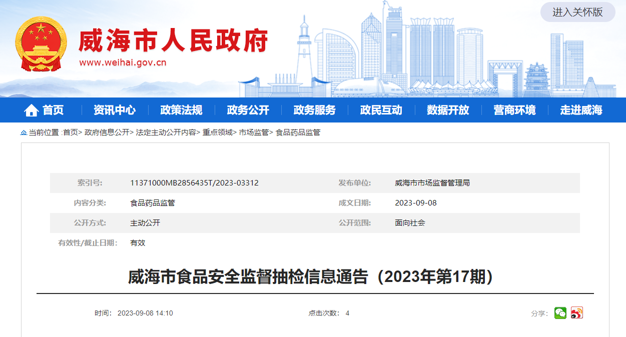Image resolution: width=626 pixels, height=337 pixels.
Task: Click 市场监管 in breadcrumb trail
Action: (254, 132)
